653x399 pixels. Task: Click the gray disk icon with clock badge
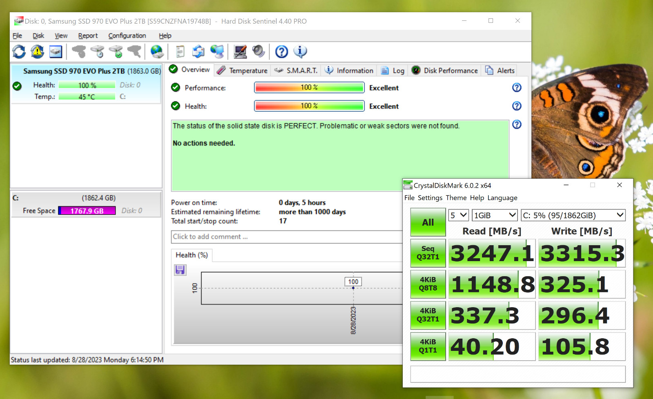pyautogui.click(x=98, y=51)
